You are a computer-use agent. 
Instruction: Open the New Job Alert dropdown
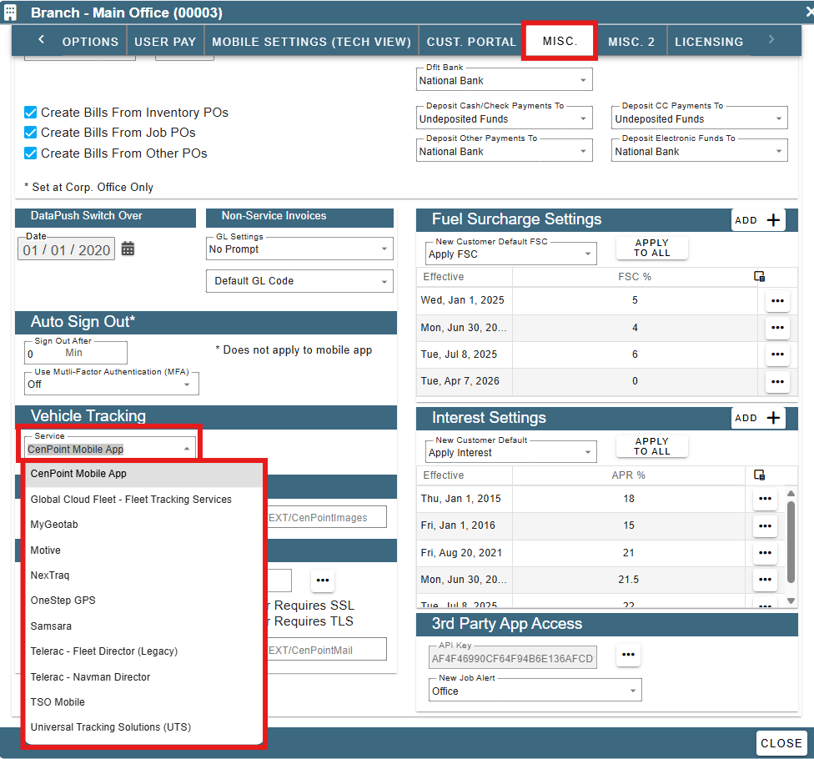pyautogui.click(x=535, y=691)
